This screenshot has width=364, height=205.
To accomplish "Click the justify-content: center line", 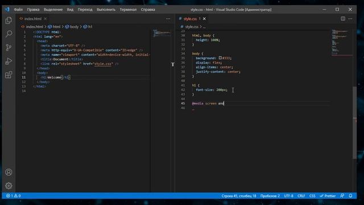I will click(218, 72).
